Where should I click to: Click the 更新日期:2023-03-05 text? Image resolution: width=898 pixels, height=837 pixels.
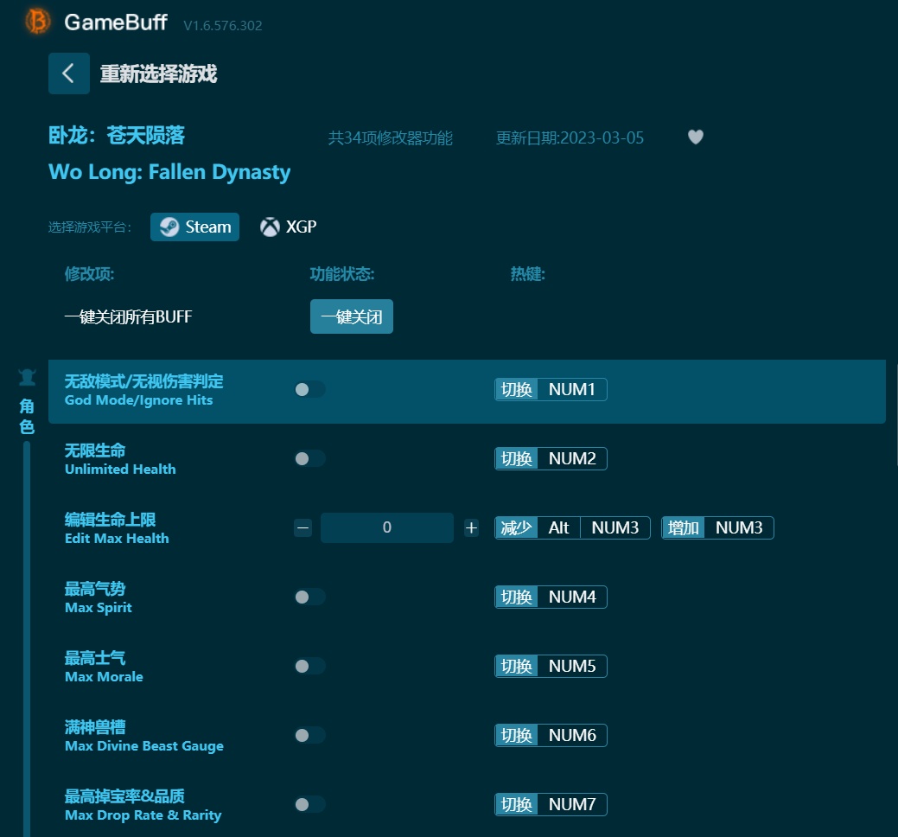point(570,138)
